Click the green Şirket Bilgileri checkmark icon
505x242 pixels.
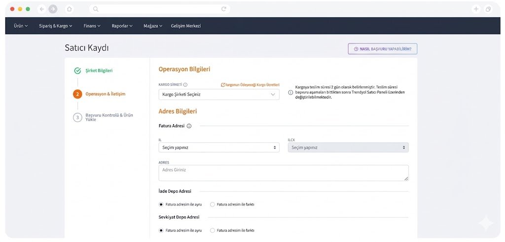tap(77, 70)
